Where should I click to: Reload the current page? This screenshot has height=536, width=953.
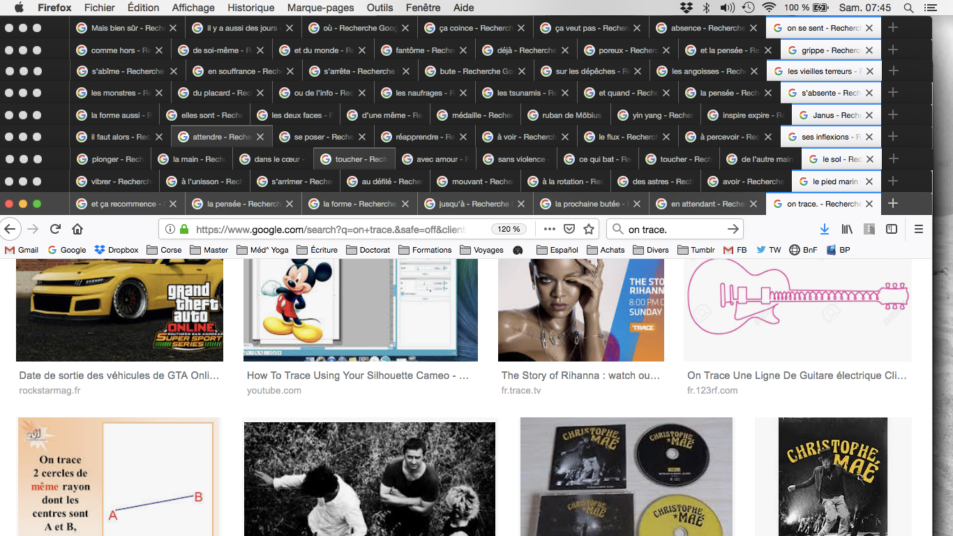(x=55, y=229)
